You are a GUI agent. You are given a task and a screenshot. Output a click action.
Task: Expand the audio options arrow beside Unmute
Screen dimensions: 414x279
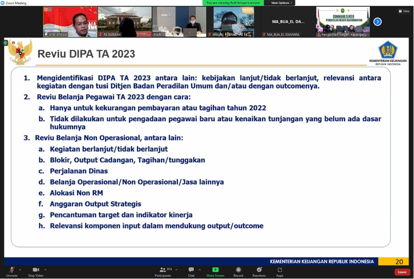click(20, 269)
